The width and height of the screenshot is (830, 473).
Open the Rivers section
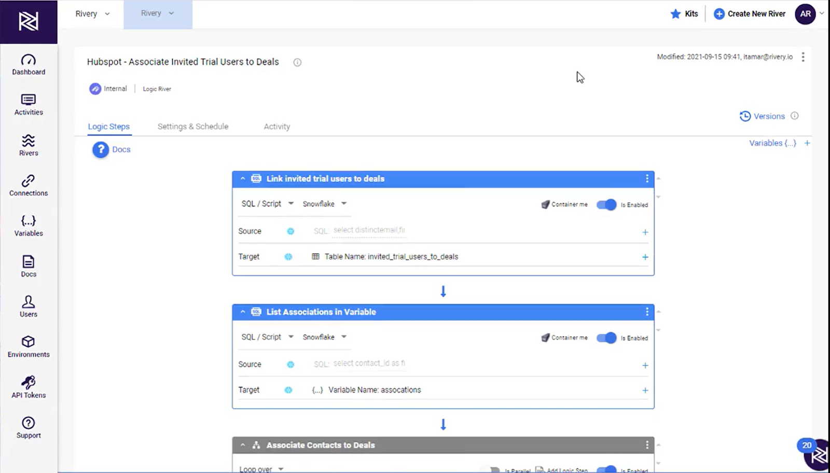29,145
